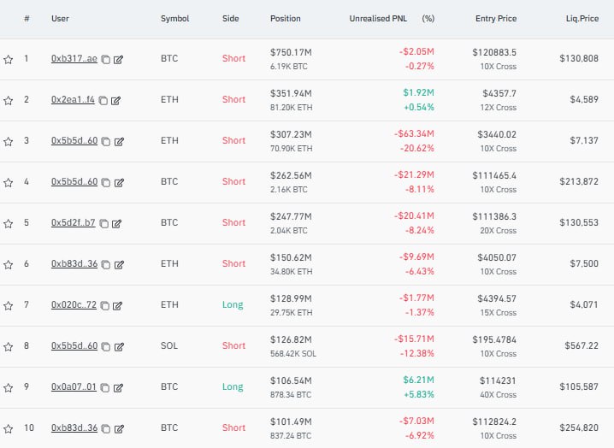The height and width of the screenshot is (448, 614).
Task: Toggle favorite star on rank 8 SOL row
Action: 9,347
